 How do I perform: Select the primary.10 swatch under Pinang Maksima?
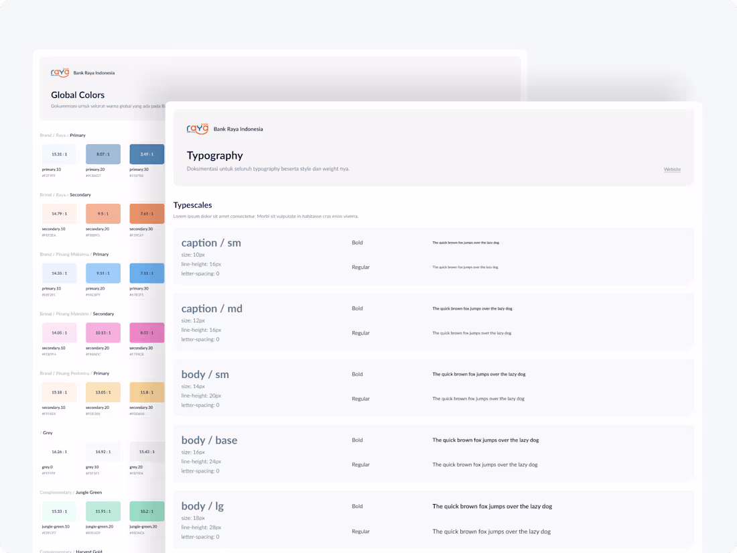[59, 273]
